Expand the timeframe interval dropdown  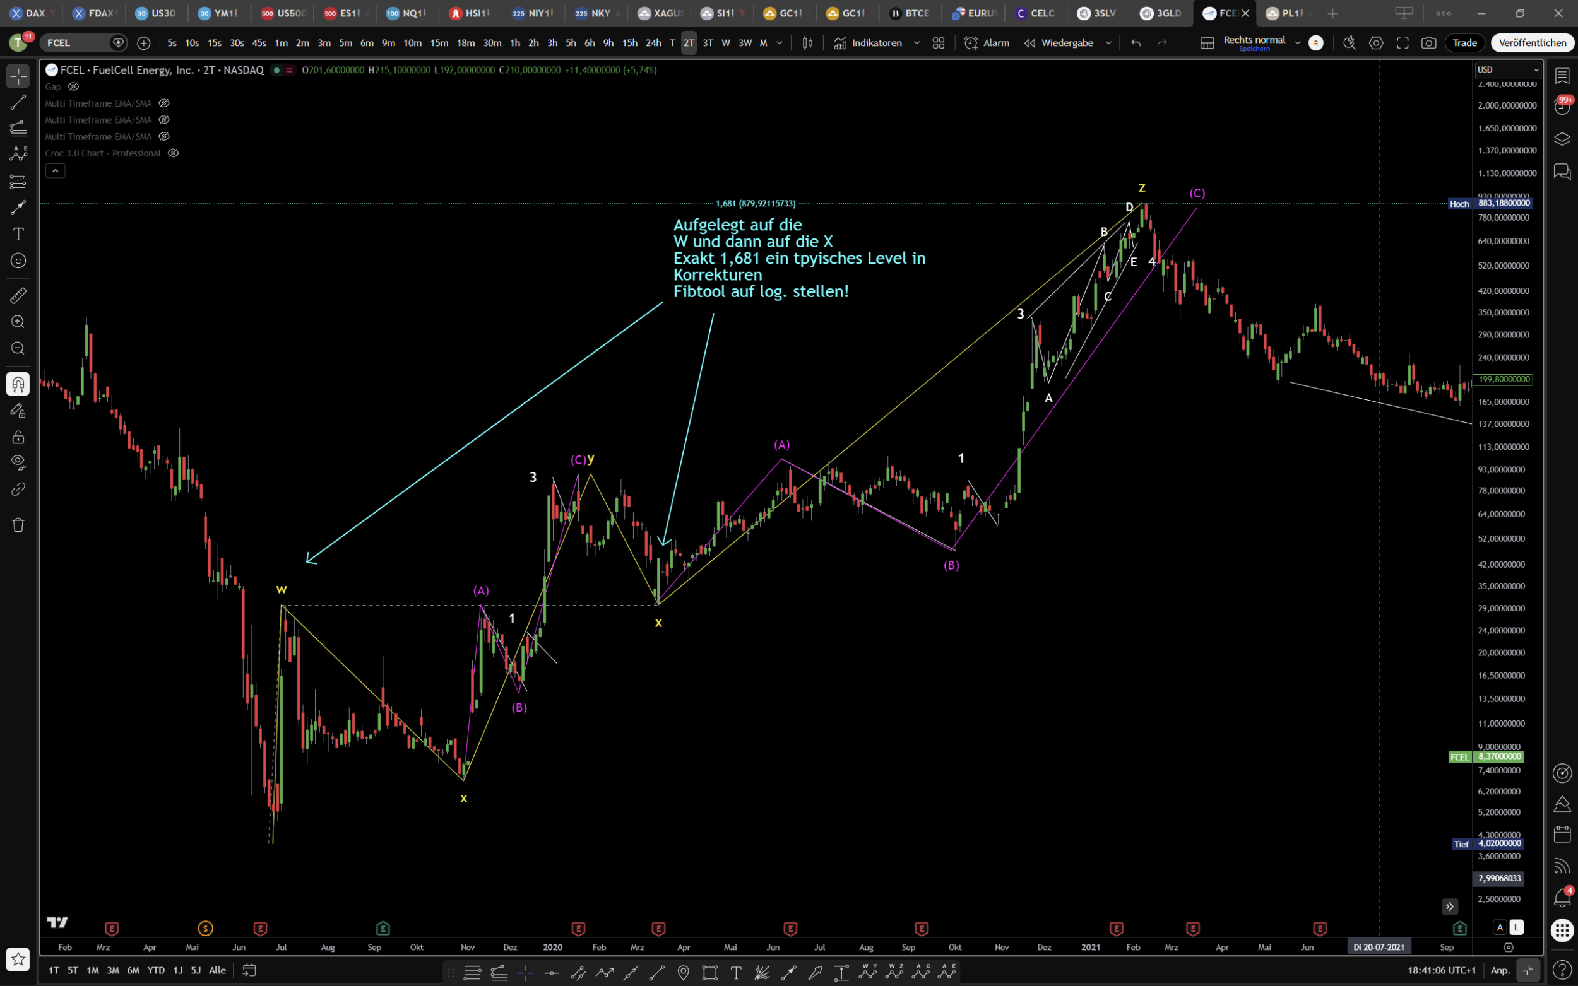coord(780,43)
